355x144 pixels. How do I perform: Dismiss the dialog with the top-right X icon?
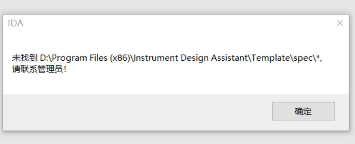click(x=340, y=23)
